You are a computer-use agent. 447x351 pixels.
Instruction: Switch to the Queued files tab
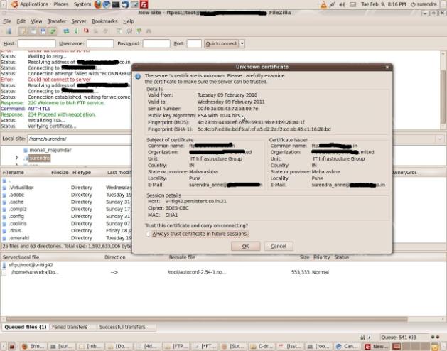point(26,327)
